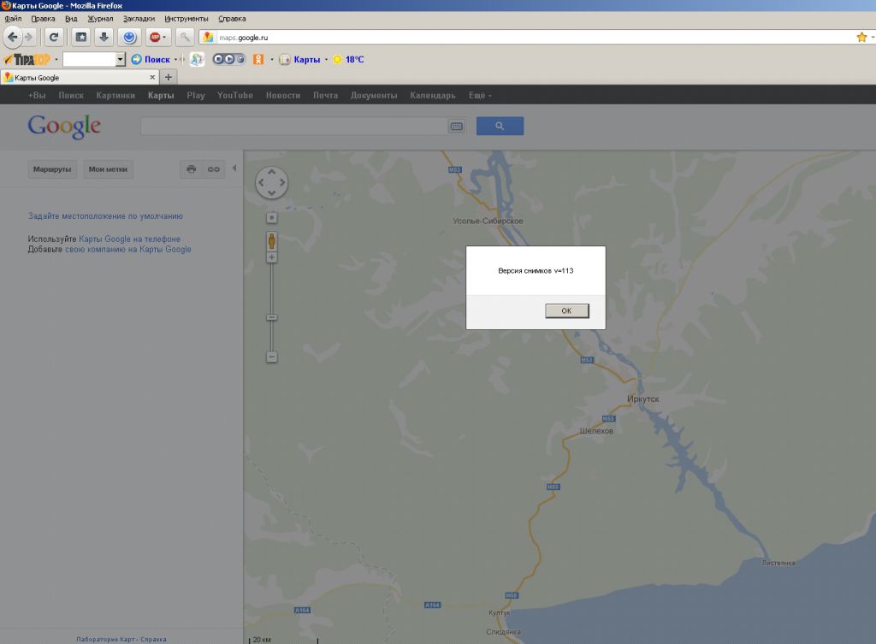The width and height of the screenshot is (876, 644).
Task: Expand the Ещё menu in Google bar
Action: [480, 95]
